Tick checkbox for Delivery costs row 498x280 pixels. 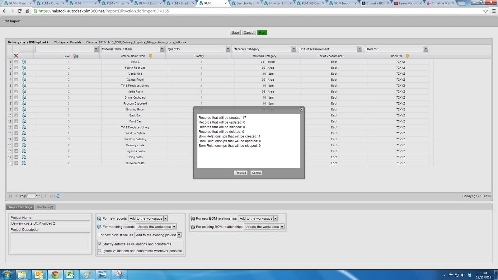coord(16,145)
